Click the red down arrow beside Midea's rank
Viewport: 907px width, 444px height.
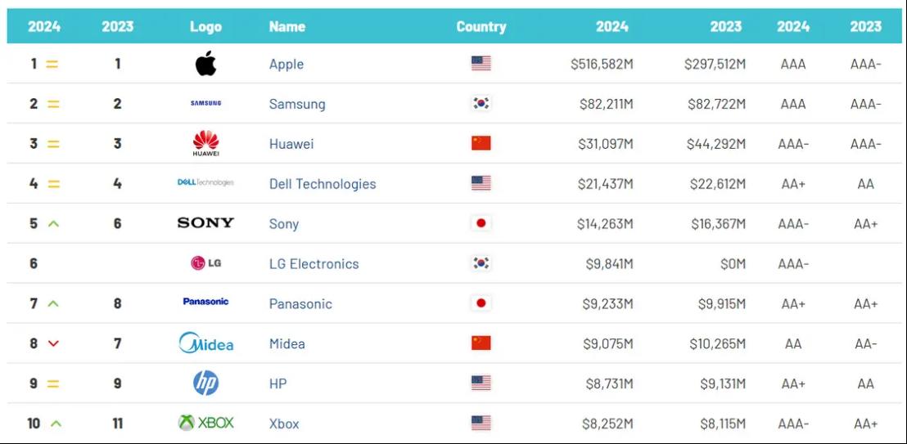[53, 343]
